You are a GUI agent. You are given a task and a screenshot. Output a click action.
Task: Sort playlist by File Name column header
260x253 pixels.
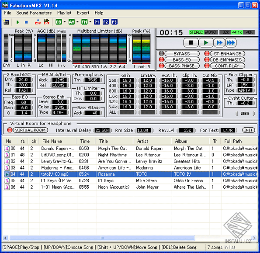[x=58, y=141]
